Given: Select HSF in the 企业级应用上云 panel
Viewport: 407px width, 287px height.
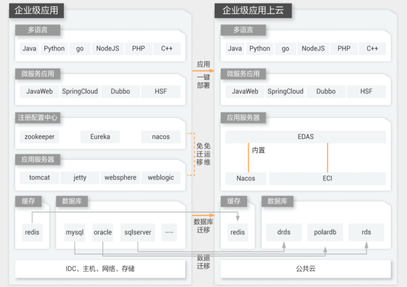Looking at the screenshot, I should (366, 92).
